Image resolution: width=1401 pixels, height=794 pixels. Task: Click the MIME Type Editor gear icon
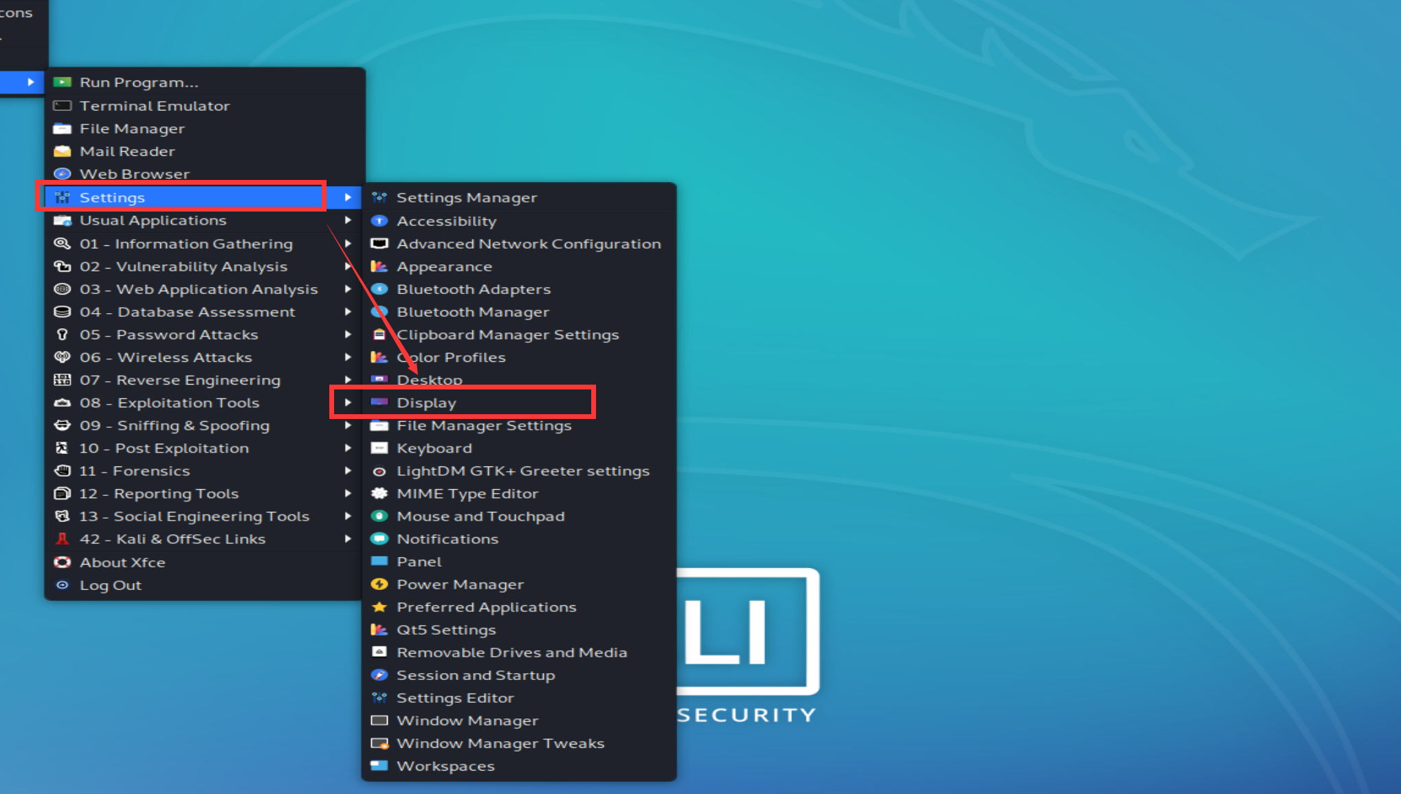pyautogui.click(x=379, y=493)
